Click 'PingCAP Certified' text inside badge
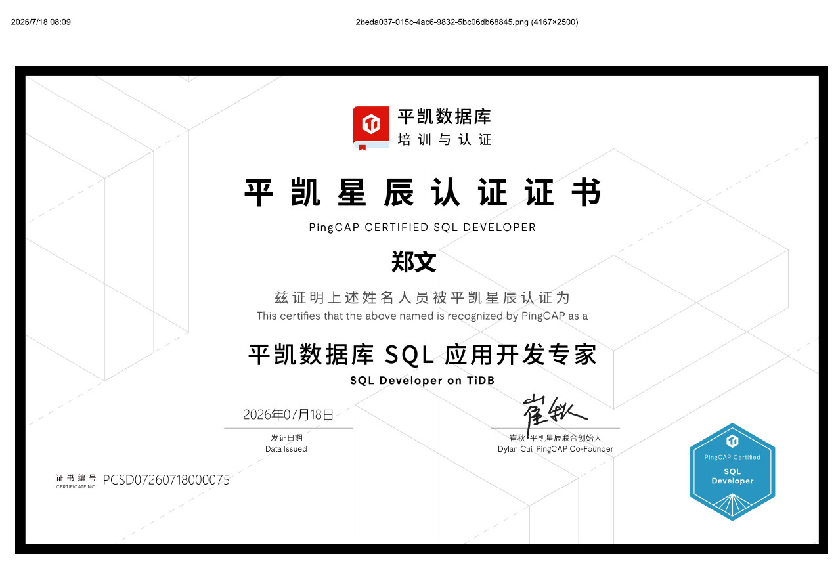Screen dimensions: 836x562 tap(732, 457)
